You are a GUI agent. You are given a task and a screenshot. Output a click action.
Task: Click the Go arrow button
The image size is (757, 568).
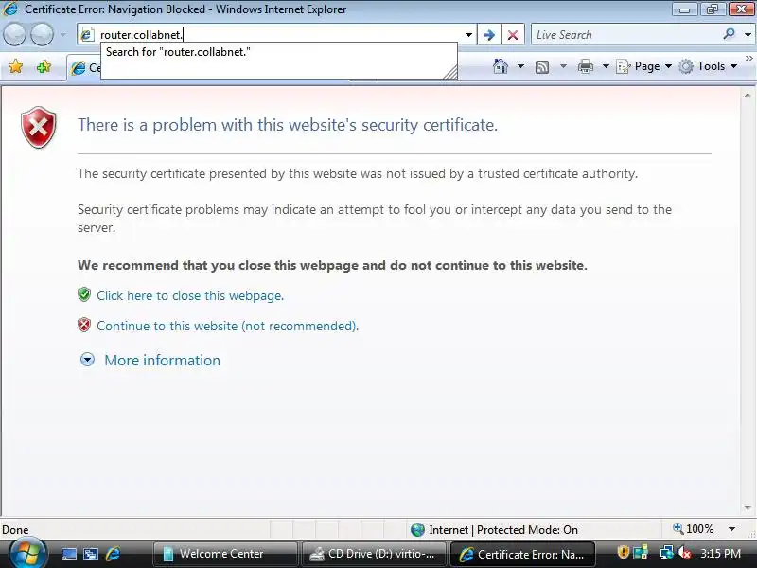pos(489,35)
